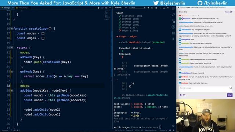This screenshot has width=235, height=132.
Task: Collapse the createGraph function fold on line 16
Action: 12,29
